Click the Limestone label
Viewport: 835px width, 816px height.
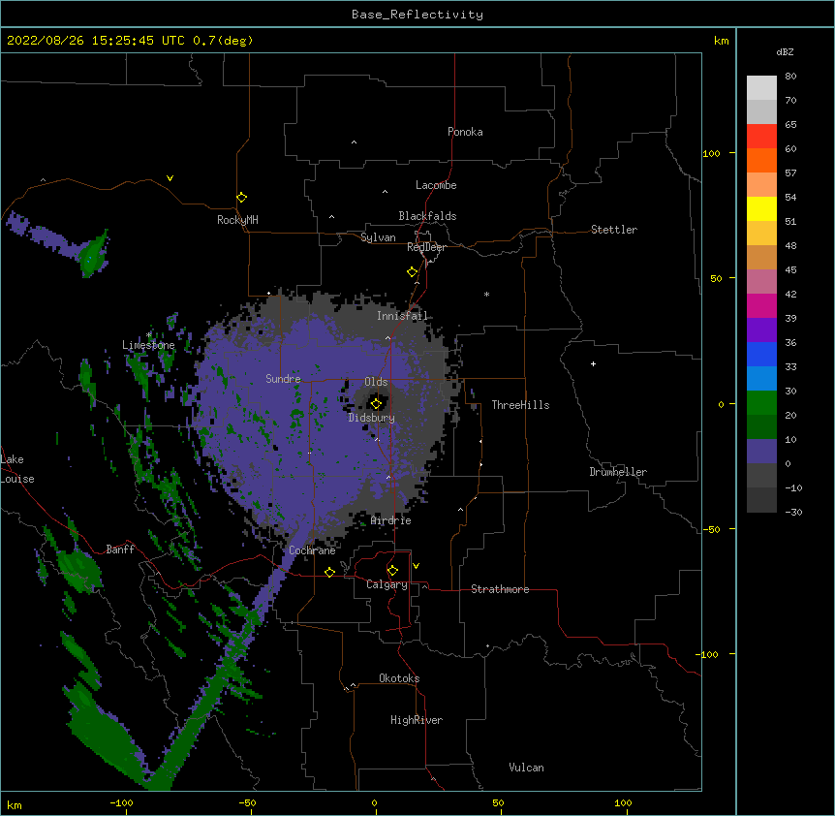(x=148, y=345)
